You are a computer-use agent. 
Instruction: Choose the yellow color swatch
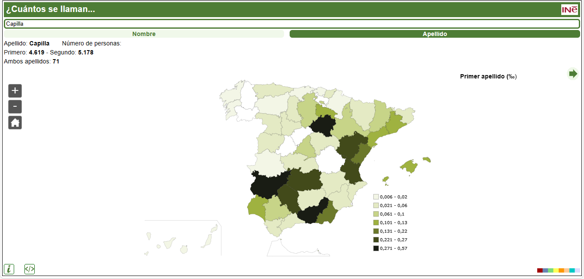pos(556,270)
